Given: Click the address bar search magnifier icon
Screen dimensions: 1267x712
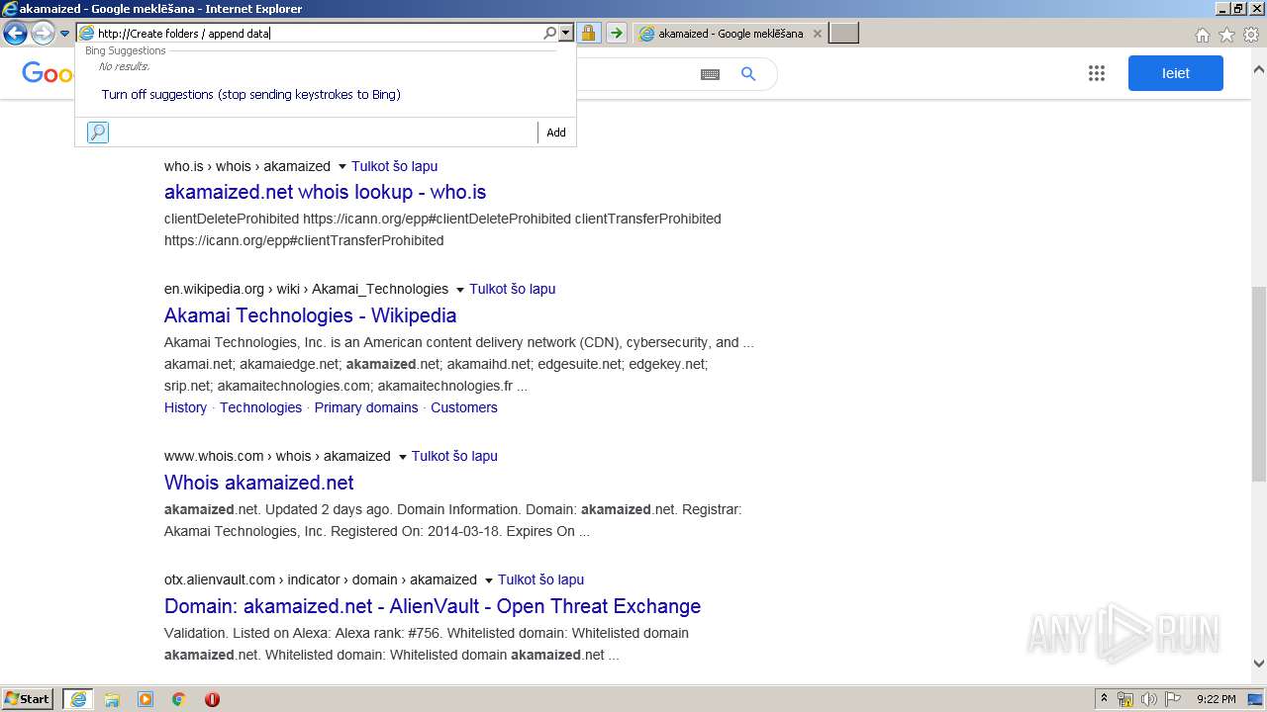Looking at the screenshot, I should 550,33.
